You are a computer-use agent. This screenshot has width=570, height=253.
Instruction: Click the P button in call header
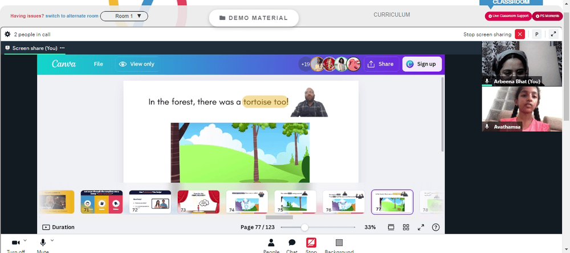536,35
